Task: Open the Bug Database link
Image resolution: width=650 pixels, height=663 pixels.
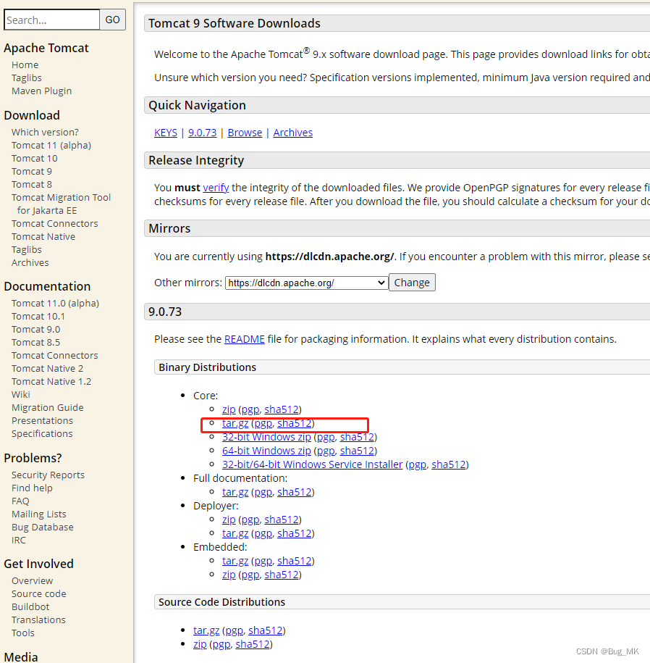Action: [42, 528]
